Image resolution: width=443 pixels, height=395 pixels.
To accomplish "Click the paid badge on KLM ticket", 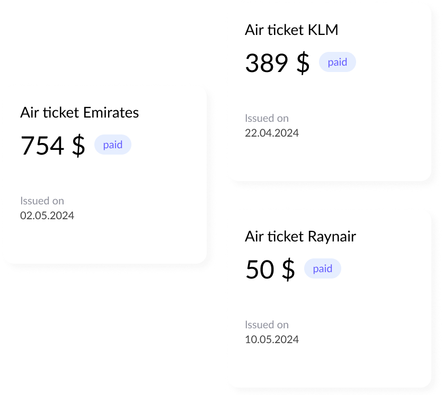I will (338, 62).
